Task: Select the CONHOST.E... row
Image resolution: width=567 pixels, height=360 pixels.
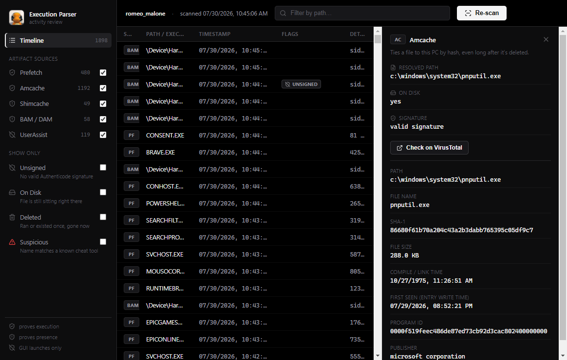Action: point(245,186)
